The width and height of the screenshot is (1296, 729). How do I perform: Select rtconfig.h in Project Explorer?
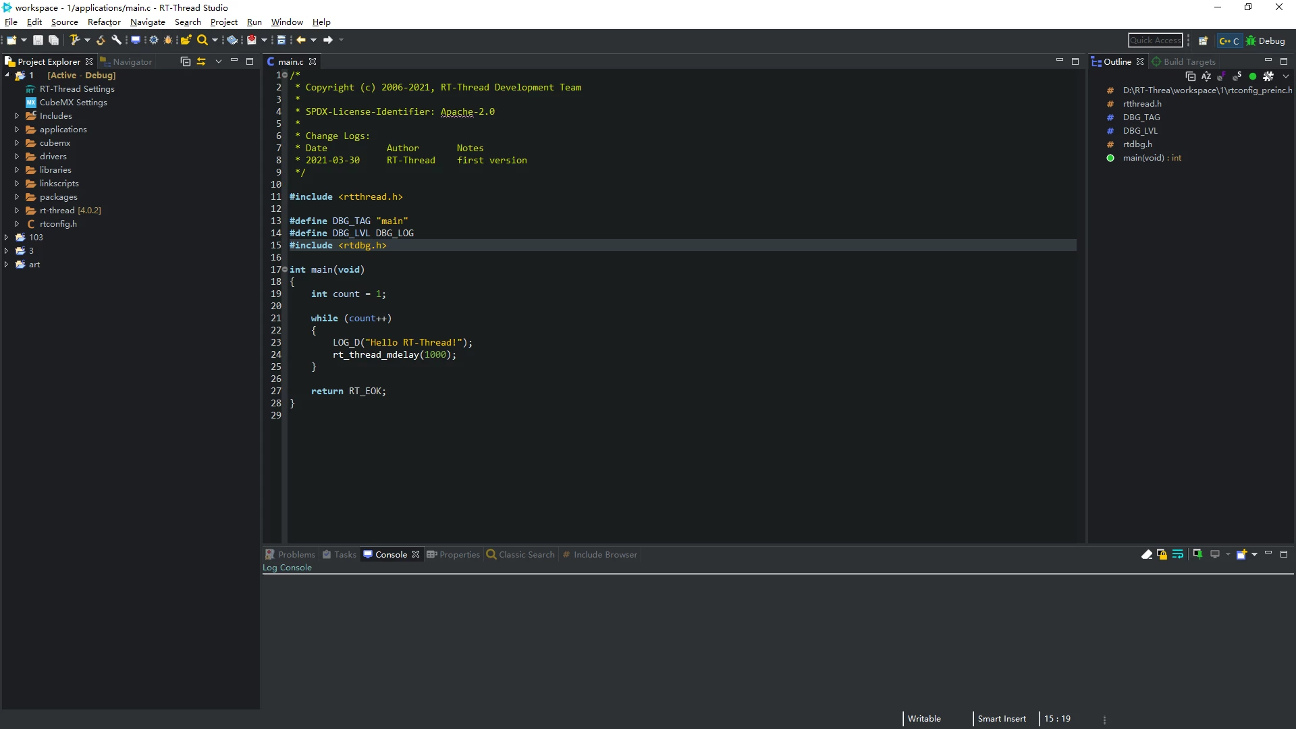tap(58, 224)
